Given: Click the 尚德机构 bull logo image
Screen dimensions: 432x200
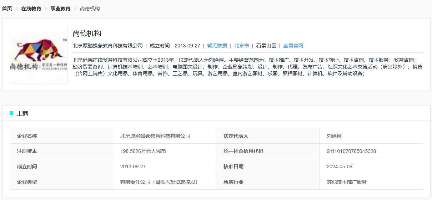Looking at the screenshot, I should [x=39, y=55].
